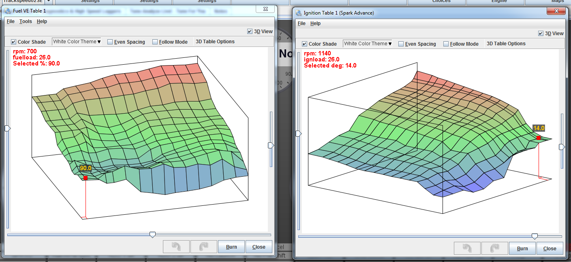Select the red 90.0 cell marker
Screen dimensions: 571x262
85,178
